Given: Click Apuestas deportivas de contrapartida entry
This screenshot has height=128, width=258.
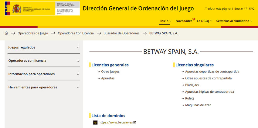Looking at the screenshot, I should [x=212, y=72].
